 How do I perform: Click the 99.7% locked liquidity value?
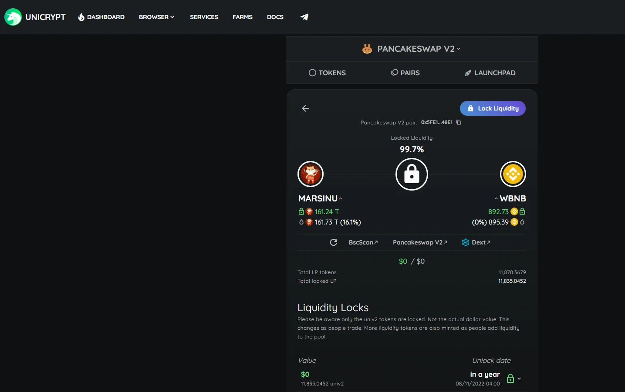tap(412, 149)
